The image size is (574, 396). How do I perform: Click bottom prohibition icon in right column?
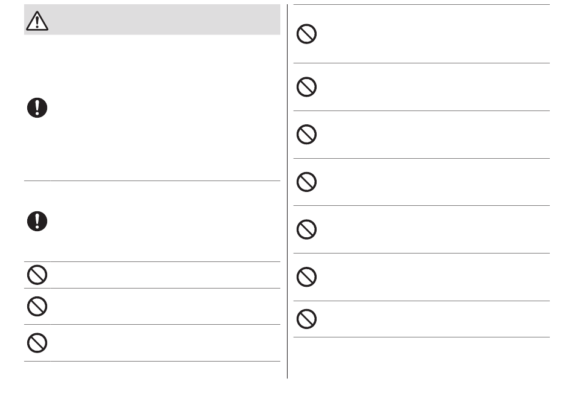(306, 319)
